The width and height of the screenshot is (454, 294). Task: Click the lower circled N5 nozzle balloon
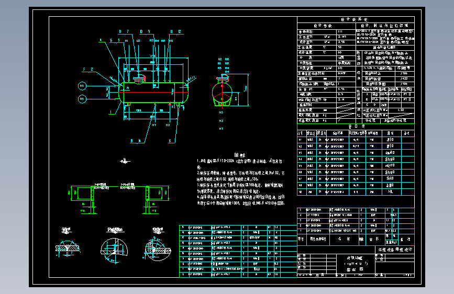tap(82, 99)
